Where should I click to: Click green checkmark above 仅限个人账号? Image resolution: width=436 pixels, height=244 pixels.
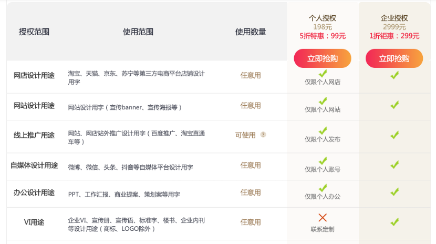click(323, 160)
